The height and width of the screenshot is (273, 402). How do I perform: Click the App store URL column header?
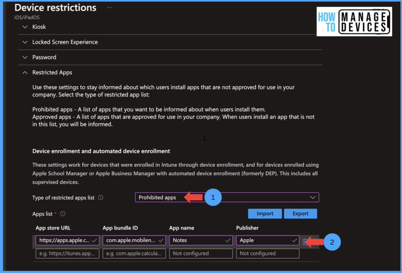pos(53,228)
